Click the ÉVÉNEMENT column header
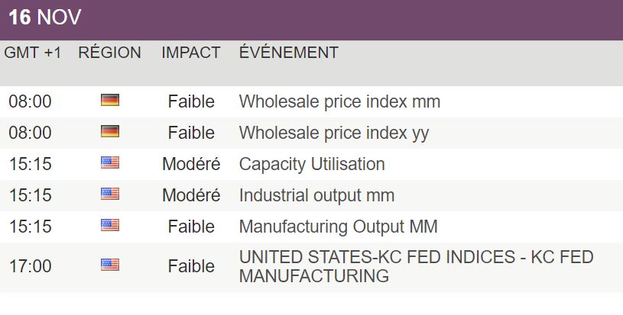The image size is (623, 315). pyautogui.click(x=289, y=53)
